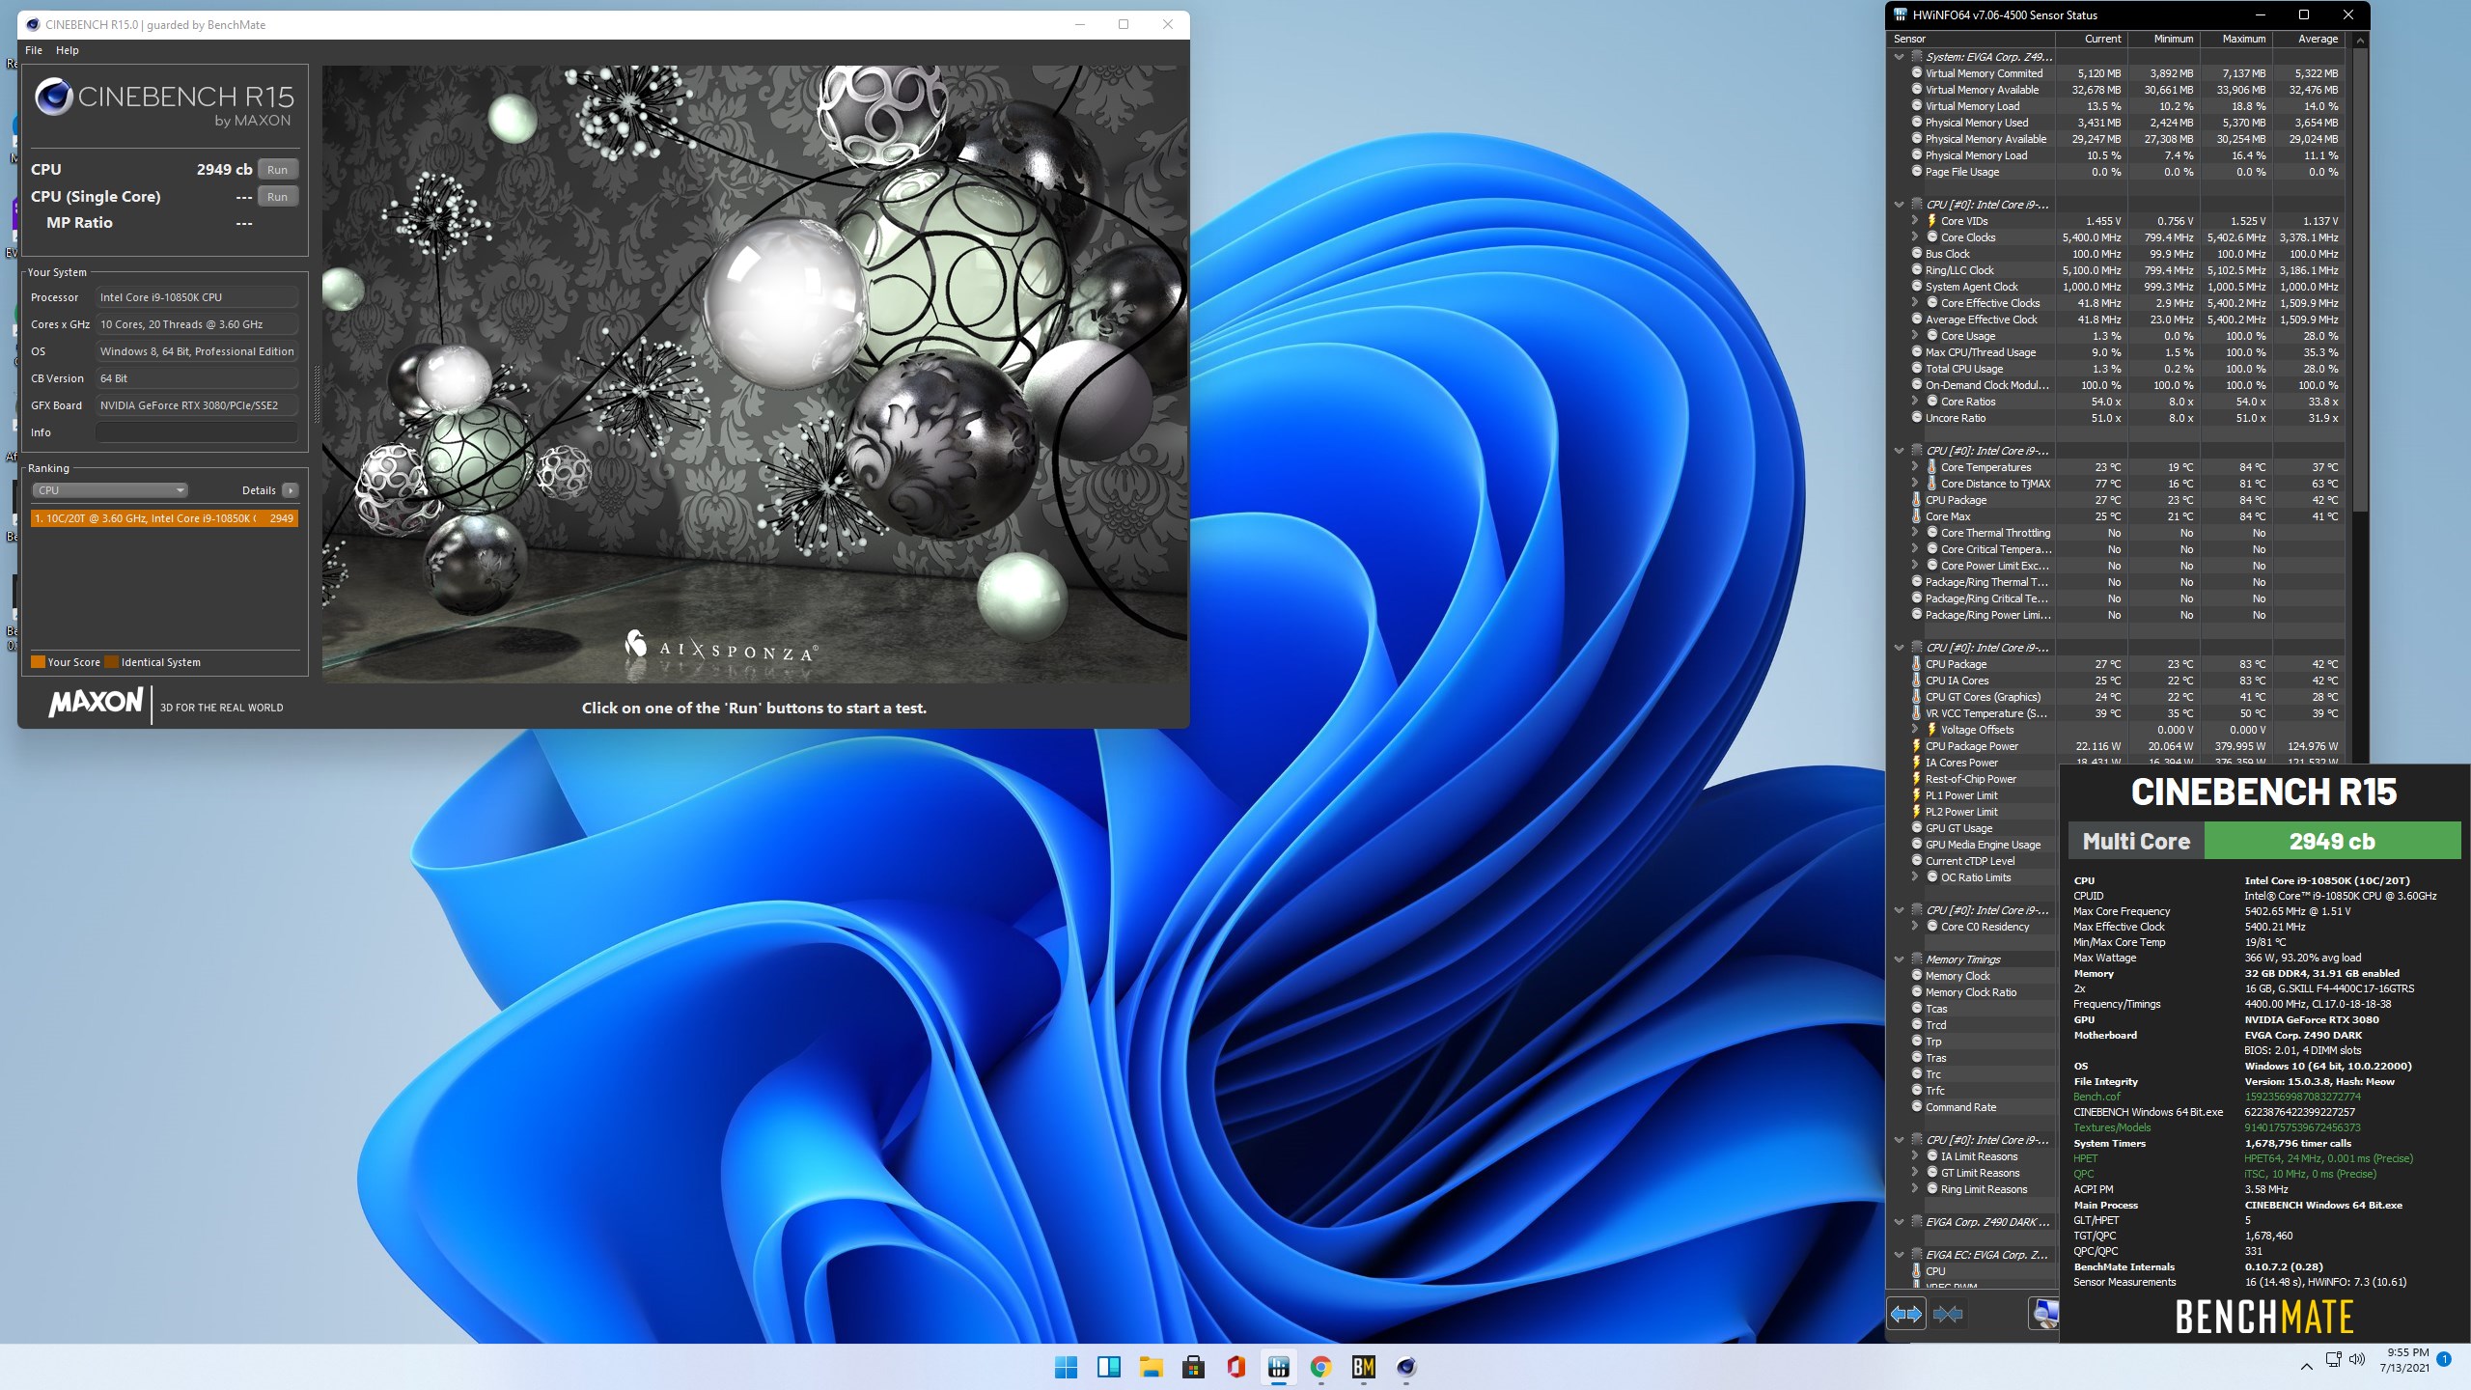The image size is (2471, 1390).
Task: Click the Bus Clock sensor icon
Action: [1917, 254]
